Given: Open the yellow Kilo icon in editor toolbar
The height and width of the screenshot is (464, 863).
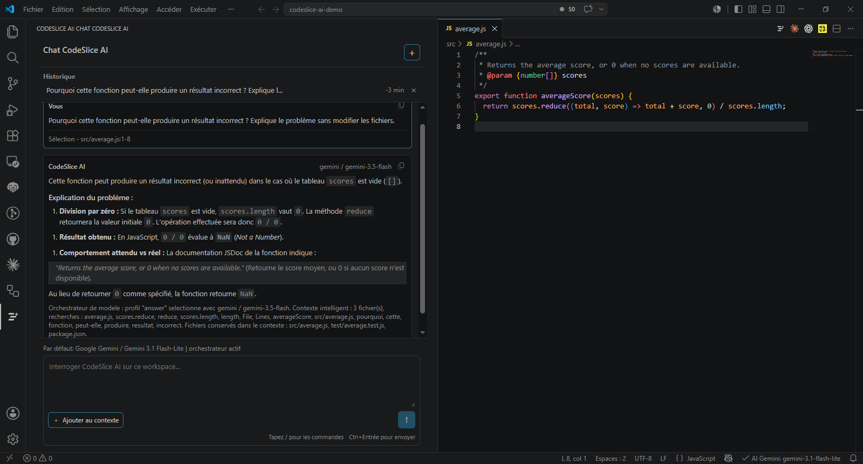Looking at the screenshot, I should 823,29.
